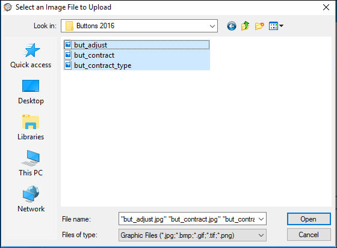Click the dialog title bar app icon
This screenshot has height=248, width=337.
tap(8, 7)
